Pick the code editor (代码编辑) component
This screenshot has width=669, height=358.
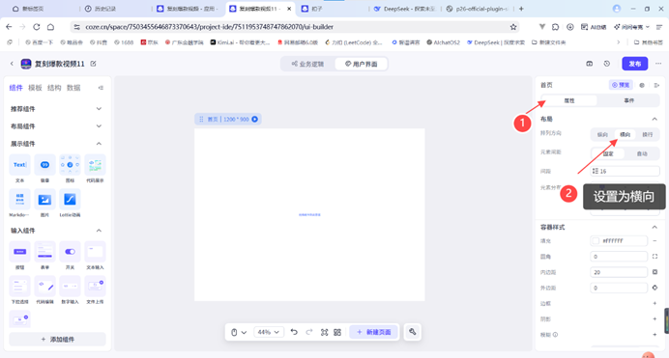coord(44,286)
